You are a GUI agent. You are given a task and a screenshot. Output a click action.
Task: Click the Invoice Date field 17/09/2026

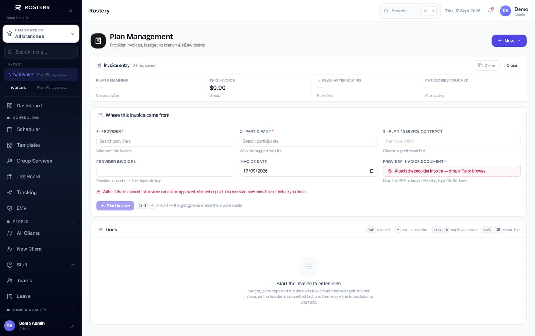pos(308,171)
